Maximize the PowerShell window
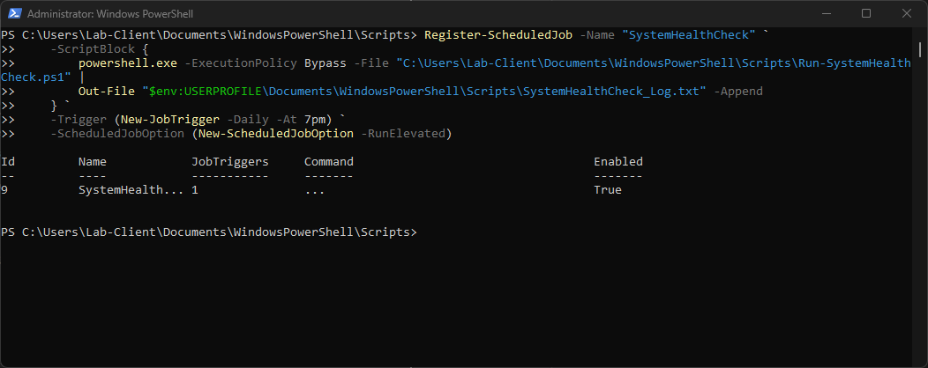Viewport: 928px width, 368px height. click(x=865, y=13)
